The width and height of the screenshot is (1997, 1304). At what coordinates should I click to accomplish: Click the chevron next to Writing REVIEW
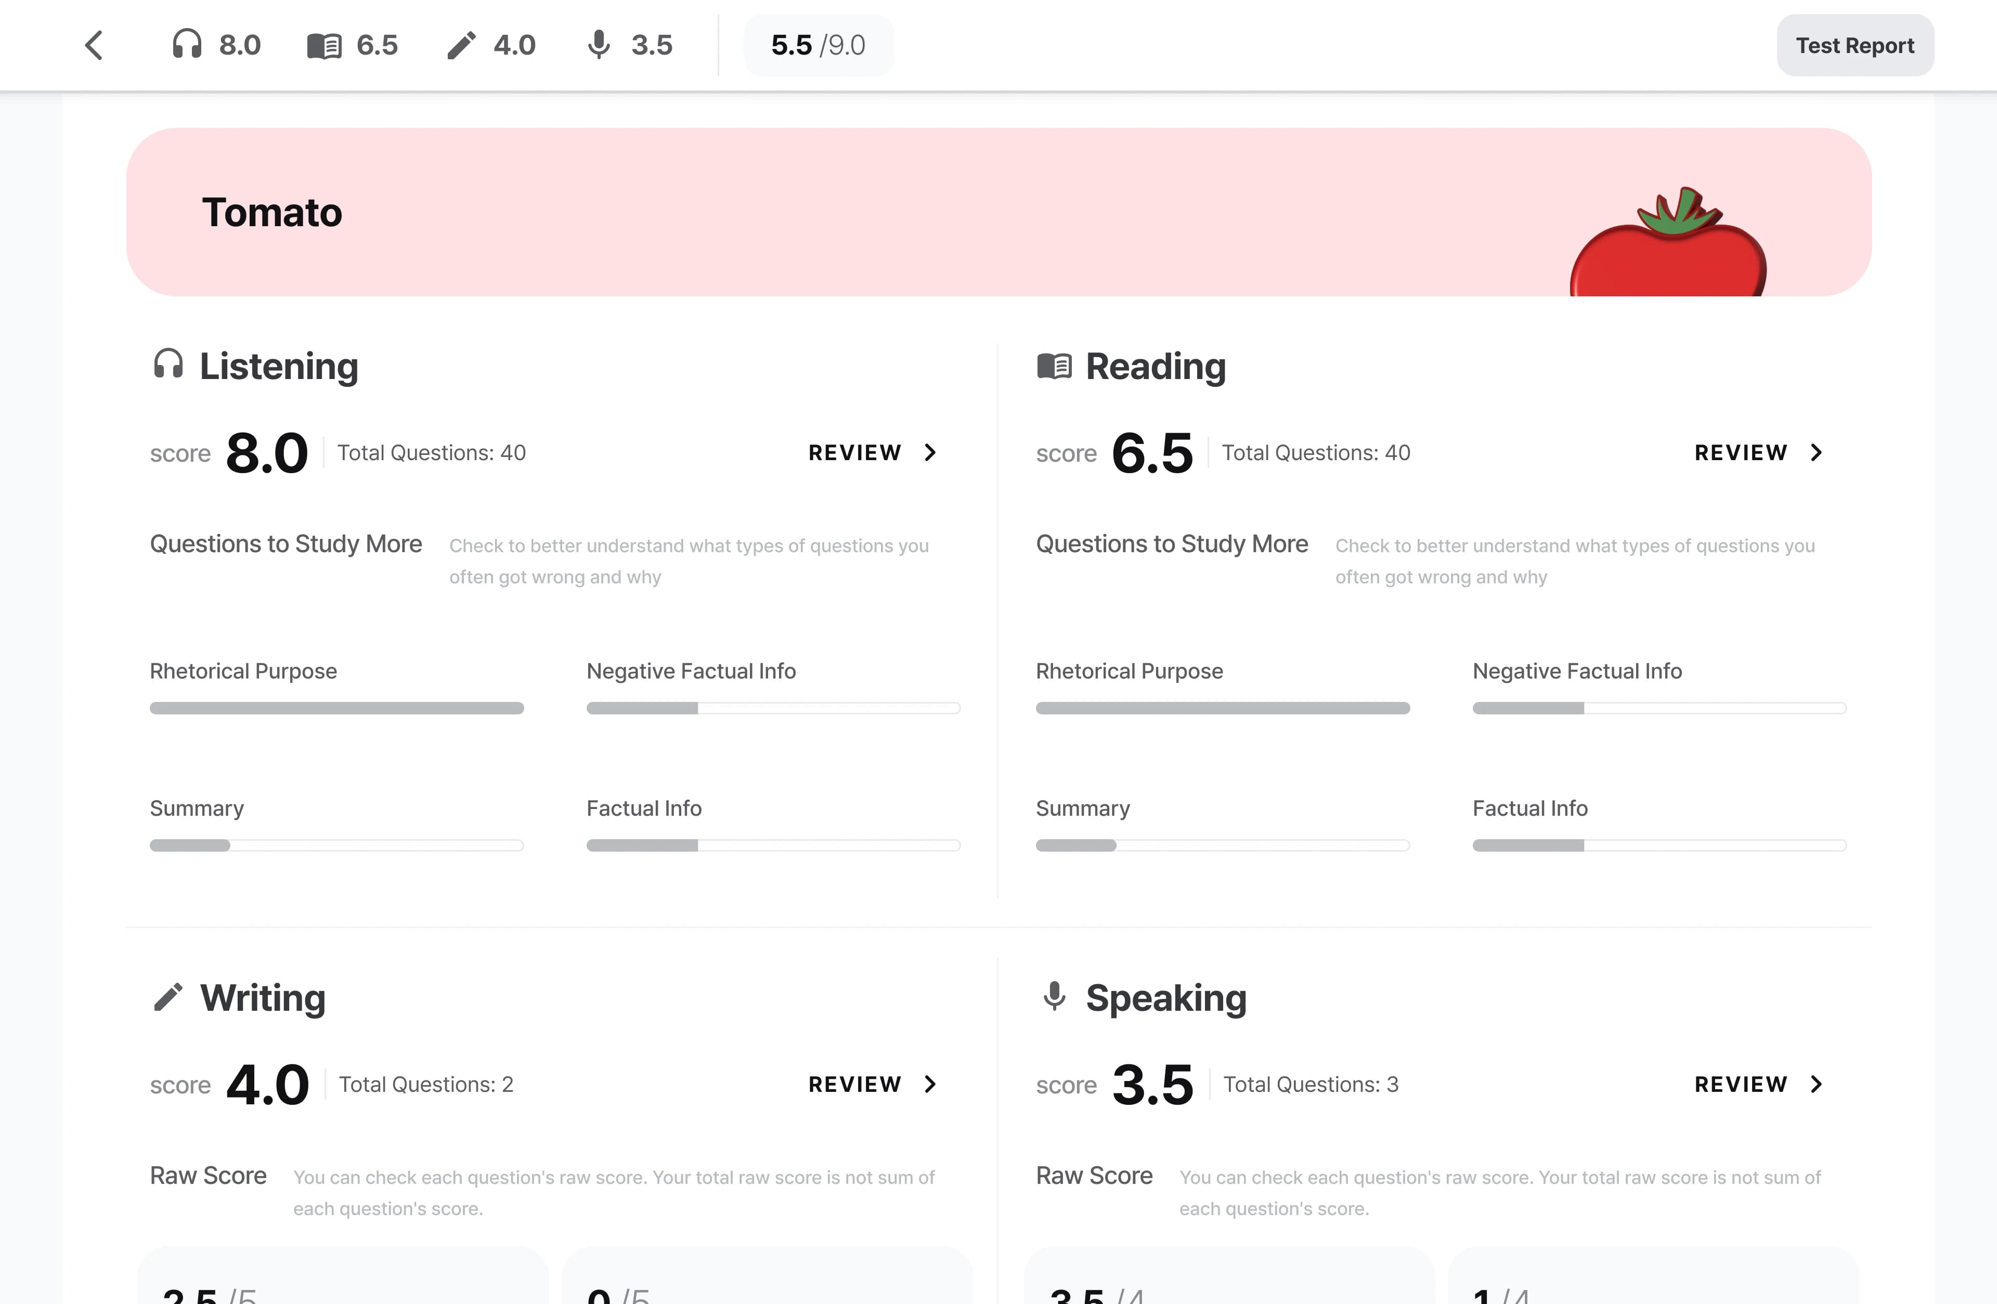pyautogui.click(x=930, y=1084)
